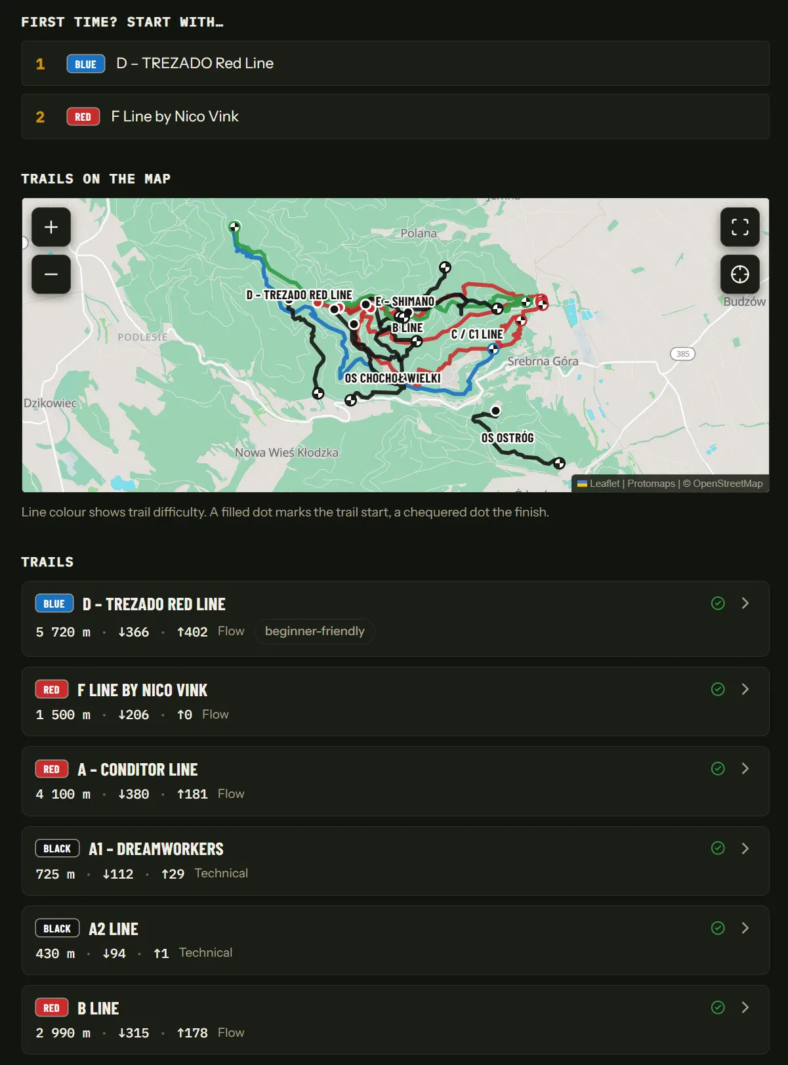Click A - CONDITOR LINE status checkmark

(x=718, y=768)
